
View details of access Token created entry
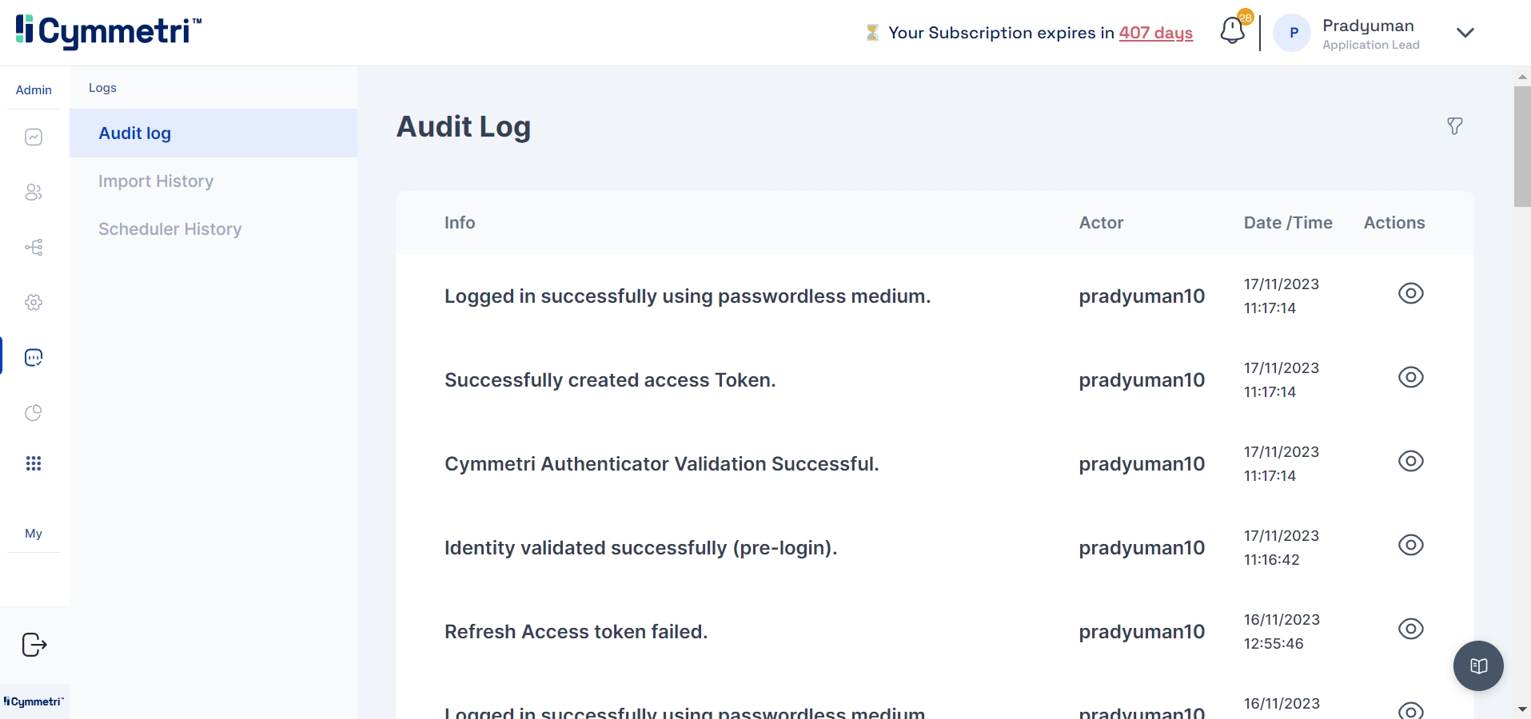click(x=1410, y=378)
